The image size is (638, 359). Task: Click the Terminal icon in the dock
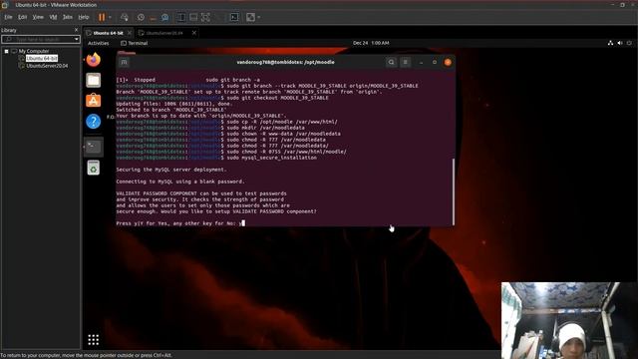click(93, 147)
